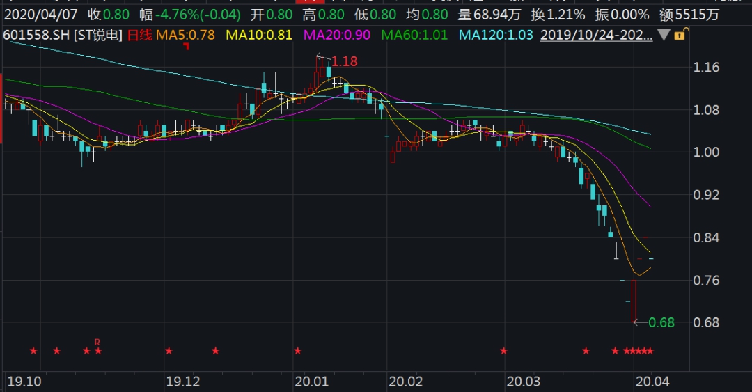Screen dimensions: 752x392
Task: Click the 2020/04/07 date readout
Action: 41,15
